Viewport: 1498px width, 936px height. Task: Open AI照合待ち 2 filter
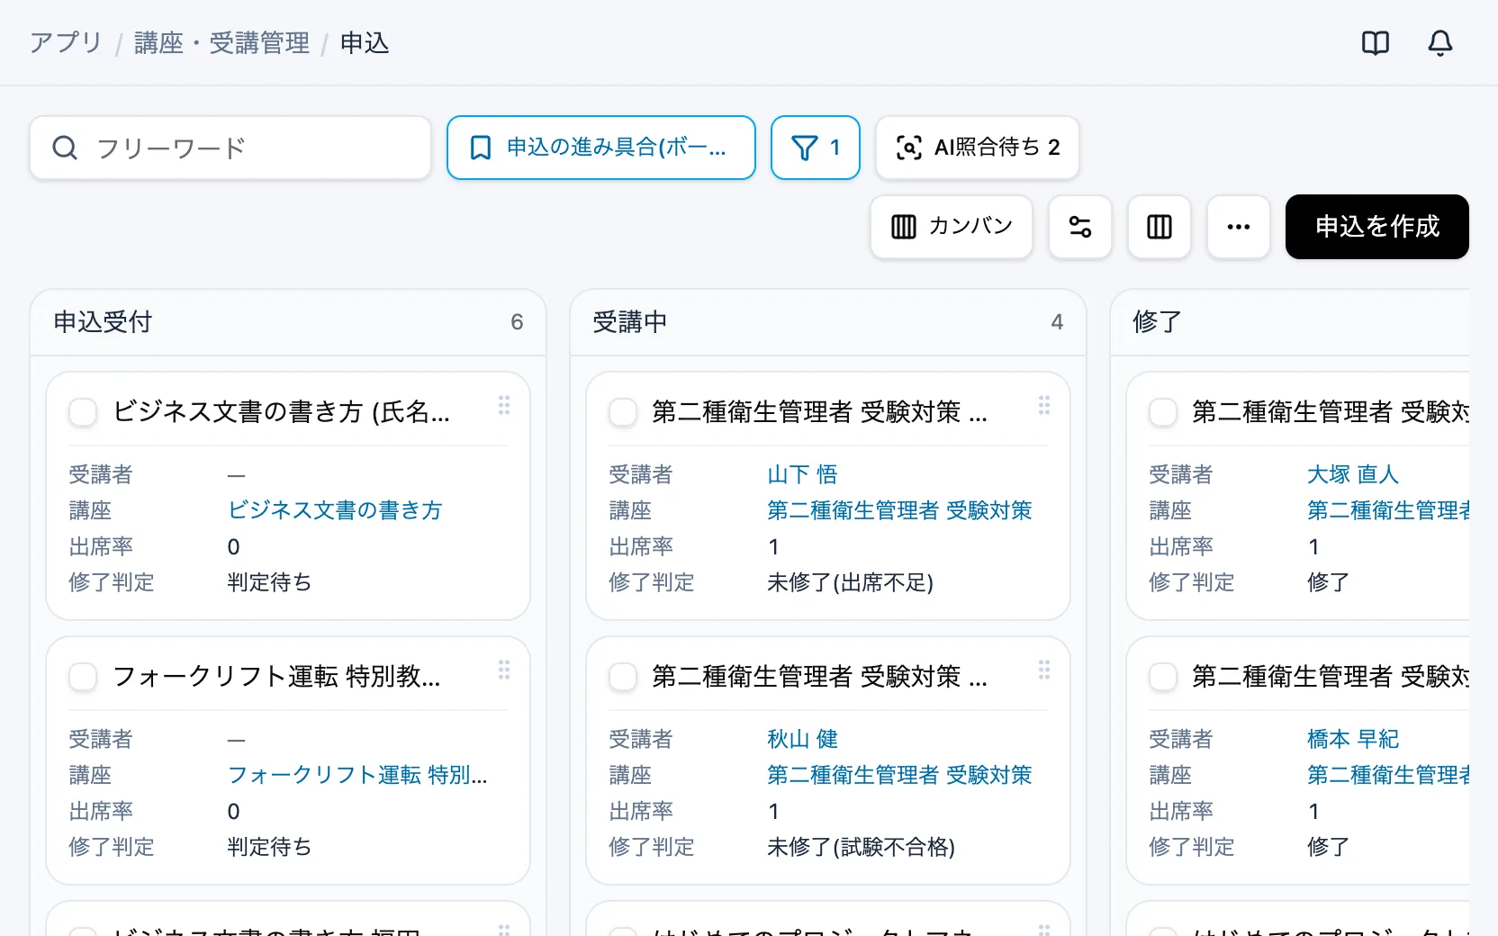tap(978, 148)
